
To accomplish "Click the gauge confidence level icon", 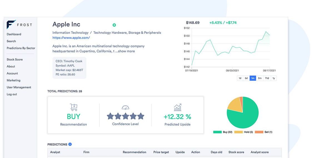I will 125,108.
